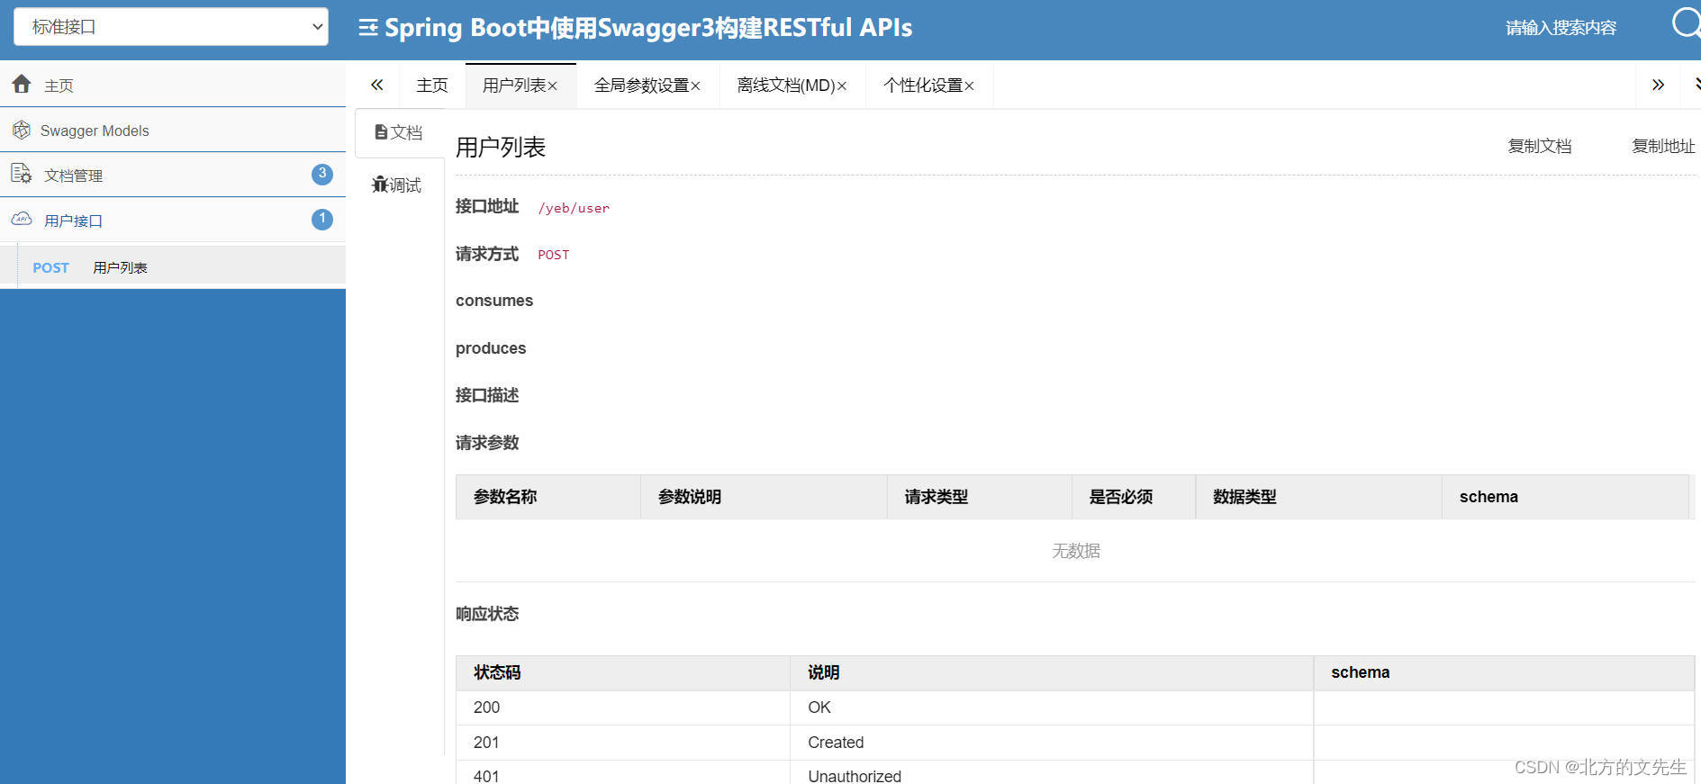Click the 复制文档 button

1539,146
